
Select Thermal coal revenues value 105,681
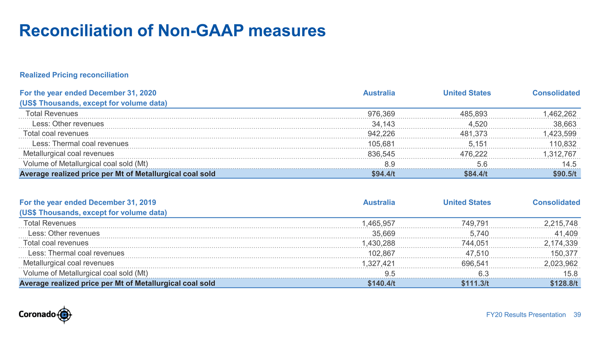click(x=381, y=144)
